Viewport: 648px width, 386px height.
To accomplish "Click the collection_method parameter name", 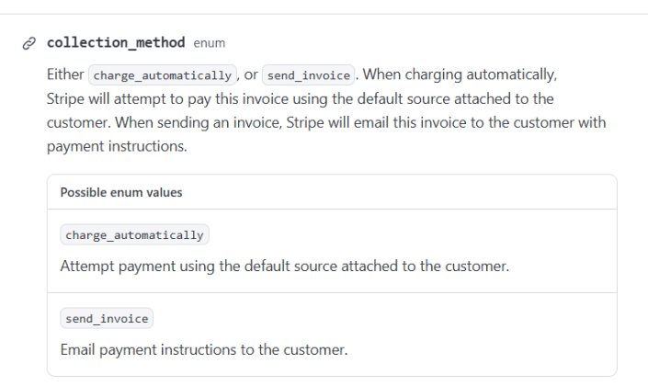I will (116, 42).
